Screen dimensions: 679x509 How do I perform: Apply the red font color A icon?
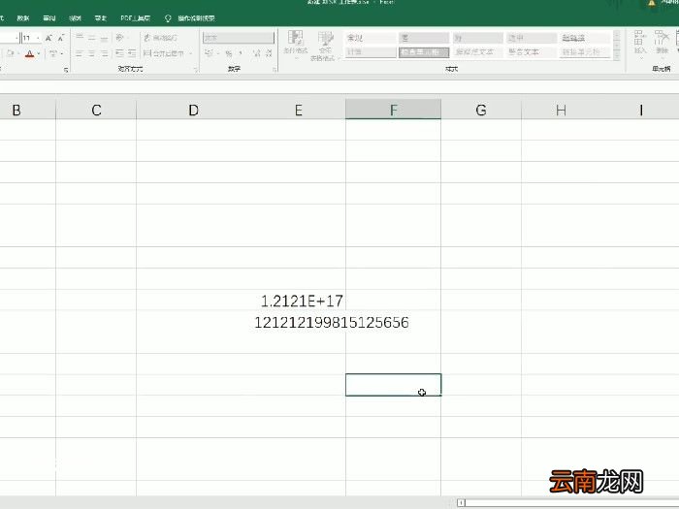[x=29, y=54]
